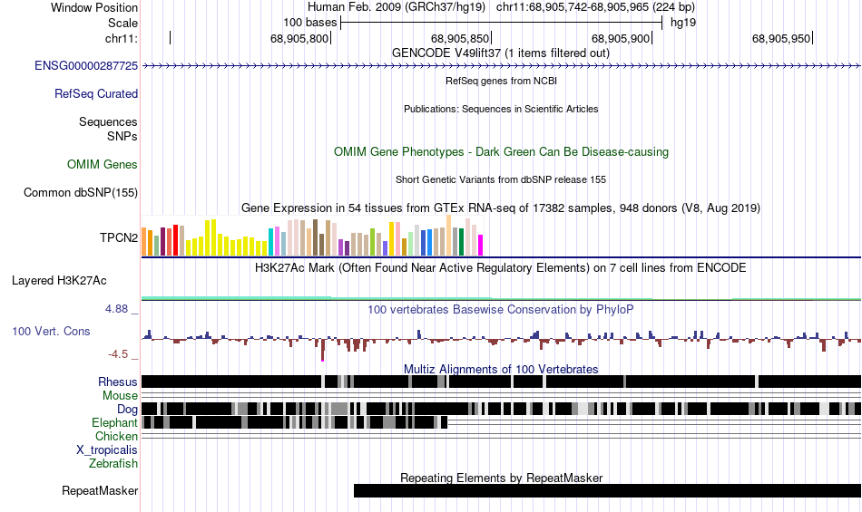Click the GENCODE V49lift37 track title
This screenshot has width=862, height=512.
(x=501, y=53)
